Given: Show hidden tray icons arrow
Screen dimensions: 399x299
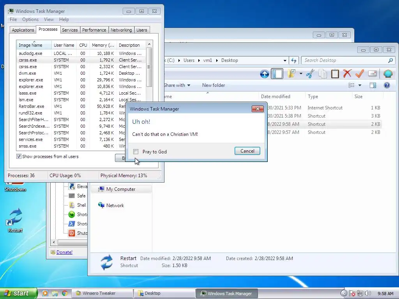Looking at the screenshot, I should (344, 294).
